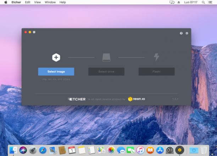This screenshot has width=217, height=156.
Task: Open the Help menu
Action: click(x=62, y=2)
